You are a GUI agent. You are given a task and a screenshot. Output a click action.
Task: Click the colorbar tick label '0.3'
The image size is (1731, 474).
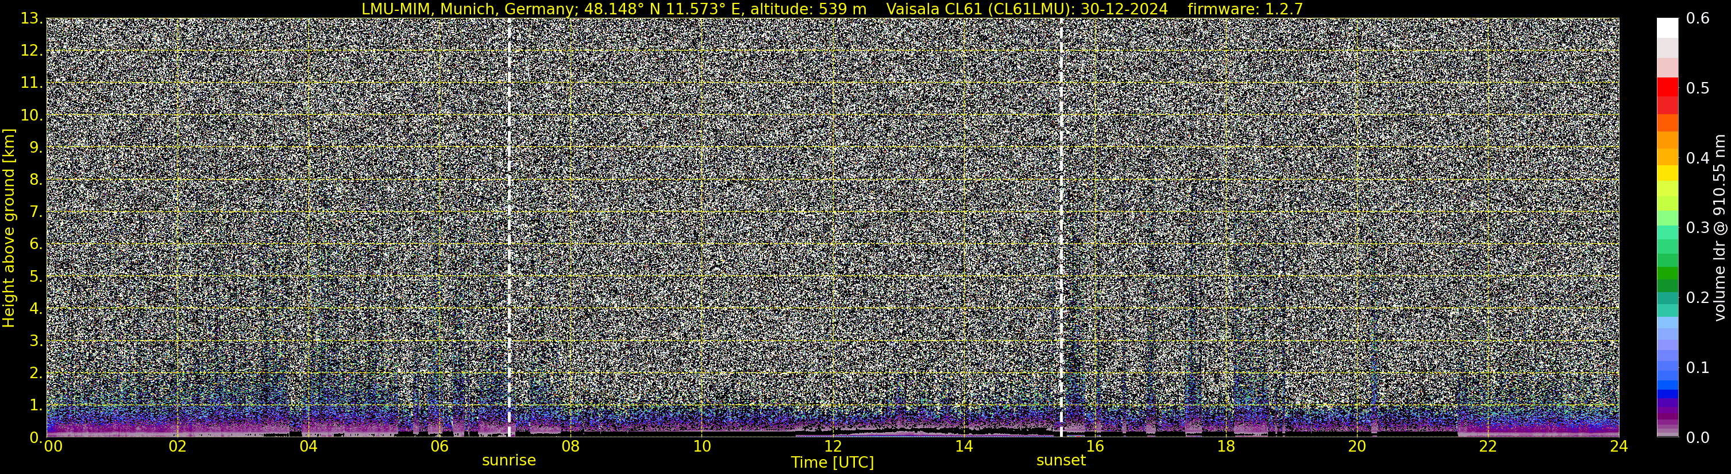1698,228
